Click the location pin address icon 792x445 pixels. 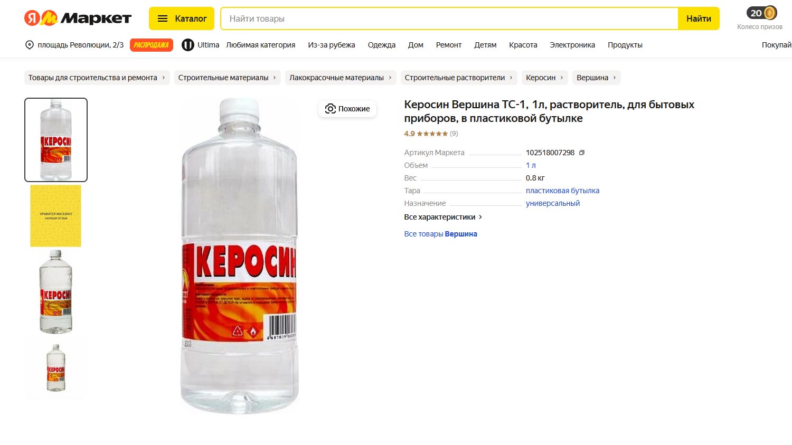click(x=30, y=45)
